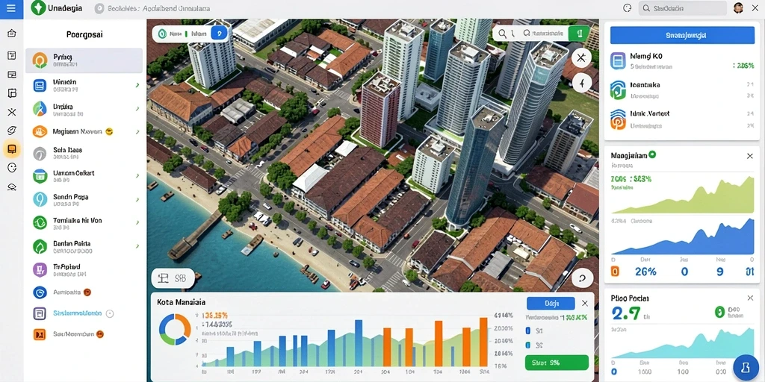Image resolution: width=765 pixels, height=382 pixels.
Task: Select the Pyrag item in sidebar list
Action: pyautogui.click(x=84, y=60)
